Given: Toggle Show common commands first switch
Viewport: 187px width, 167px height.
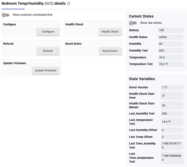Looking at the screenshot, I should [5, 15].
